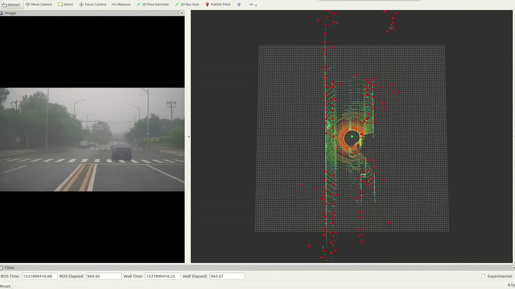The height and width of the screenshot is (289, 515).
Task: Click the Wall Time field
Action: 163,276
